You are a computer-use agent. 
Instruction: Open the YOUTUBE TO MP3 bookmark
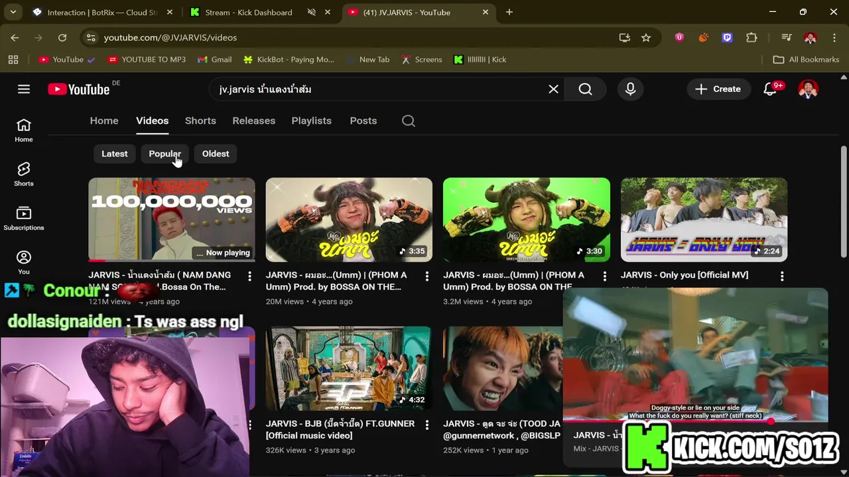pyautogui.click(x=147, y=60)
